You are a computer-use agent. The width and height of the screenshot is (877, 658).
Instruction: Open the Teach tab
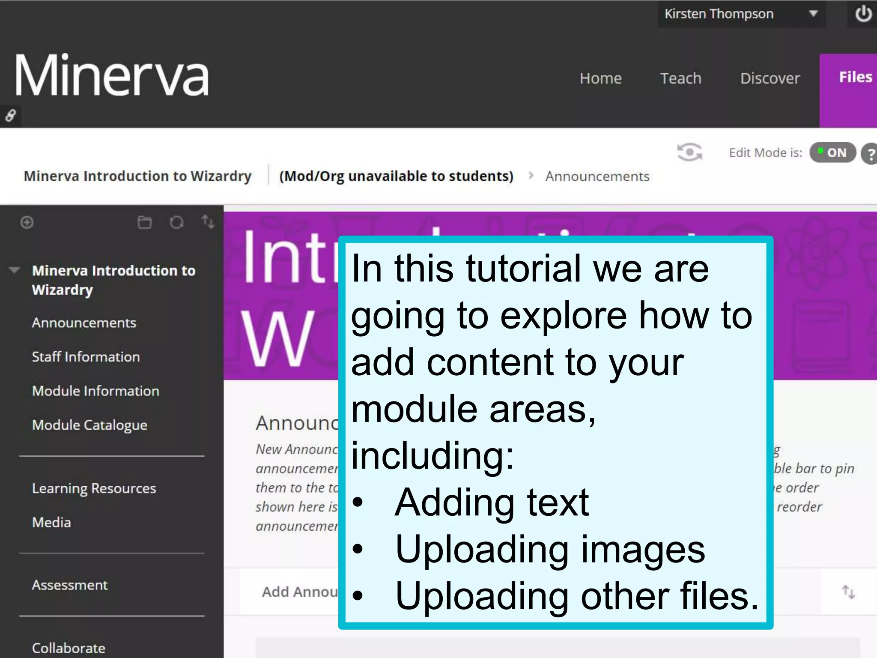pos(680,78)
